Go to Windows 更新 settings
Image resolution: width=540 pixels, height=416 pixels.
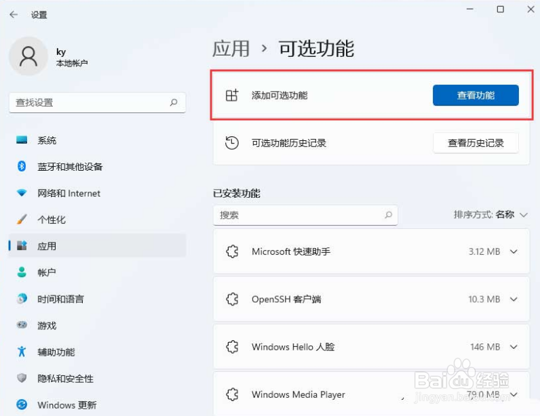[97, 404]
